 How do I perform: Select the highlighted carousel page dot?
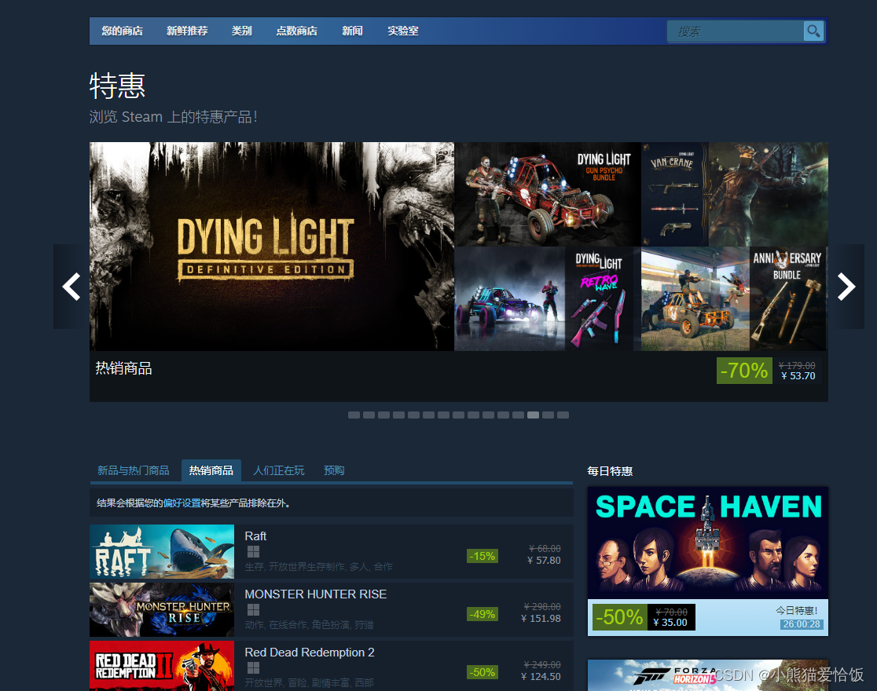pos(534,415)
